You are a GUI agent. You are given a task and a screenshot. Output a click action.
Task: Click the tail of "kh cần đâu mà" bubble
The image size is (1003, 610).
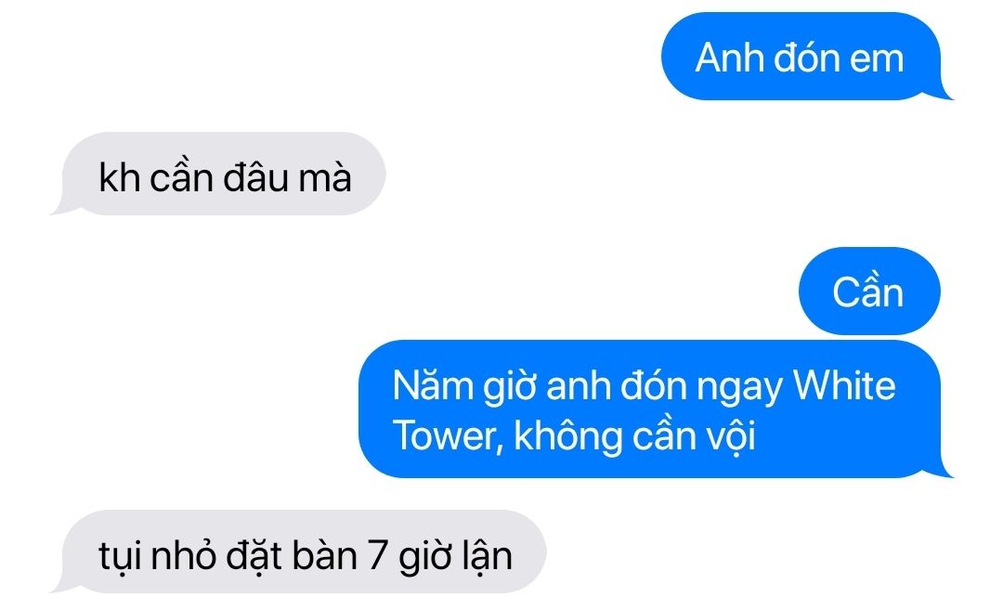61,208
